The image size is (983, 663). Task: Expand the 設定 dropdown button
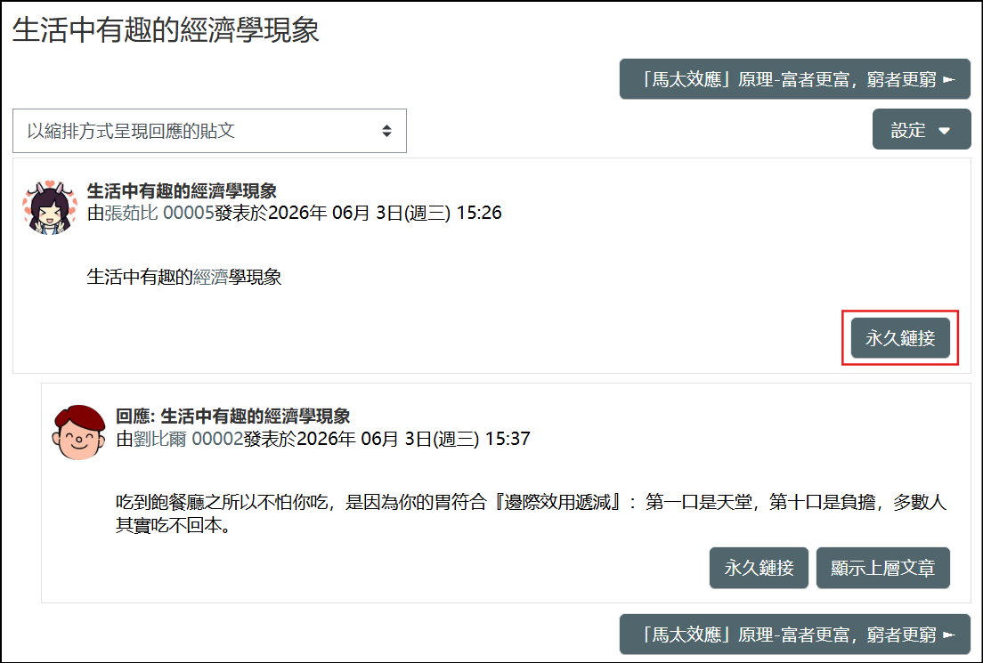[921, 129]
